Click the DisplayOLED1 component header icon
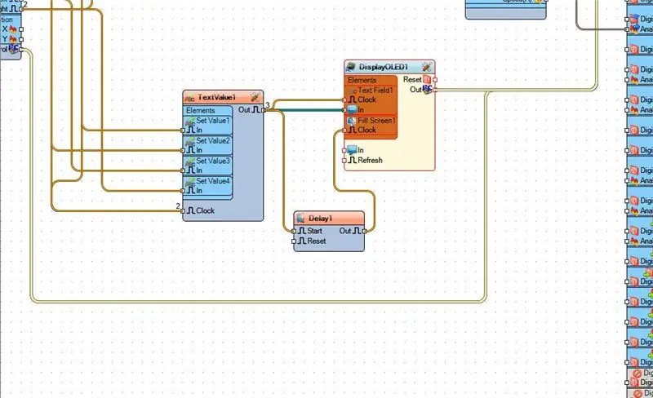The width and height of the screenshot is (653, 398). coord(351,67)
